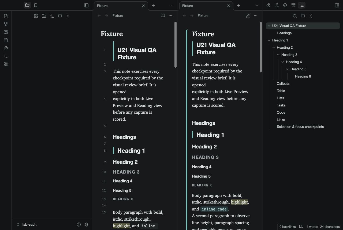Jump to Links in the outline
This screenshot has height=230, width=343.
click(x=281, y=120)
